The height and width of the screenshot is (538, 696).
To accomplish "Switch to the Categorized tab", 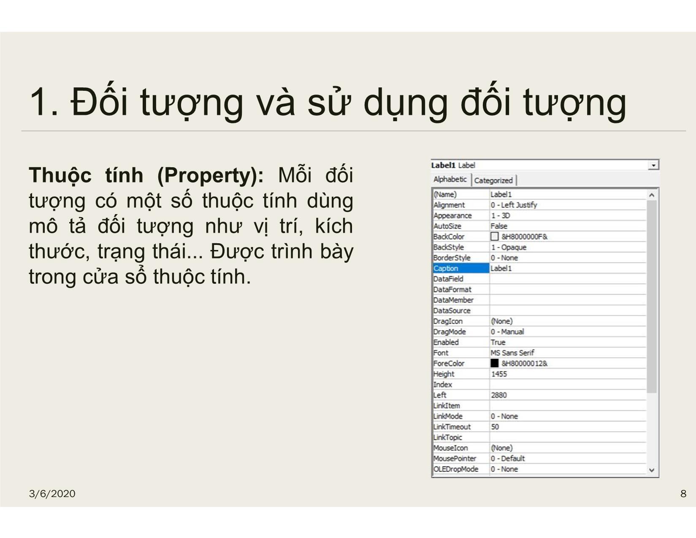I will click(493, 180).
